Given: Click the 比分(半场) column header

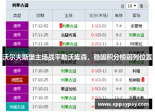Looking at the screenshot, I should 99,15.
